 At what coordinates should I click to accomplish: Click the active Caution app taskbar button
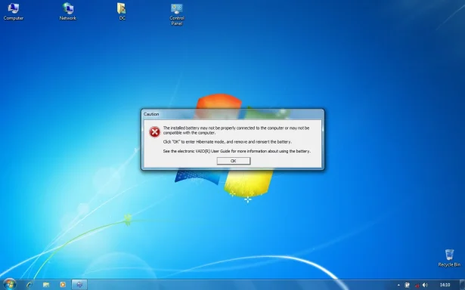79,285
